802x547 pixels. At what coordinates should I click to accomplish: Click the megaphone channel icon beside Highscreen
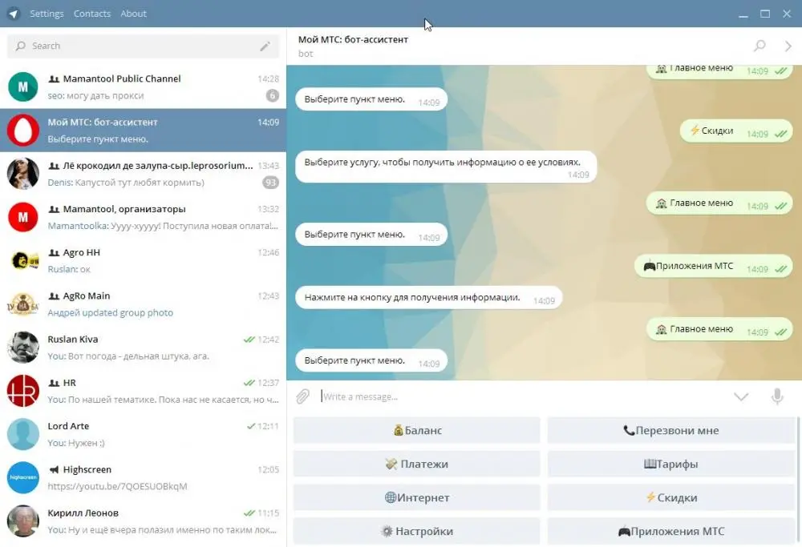54,470
